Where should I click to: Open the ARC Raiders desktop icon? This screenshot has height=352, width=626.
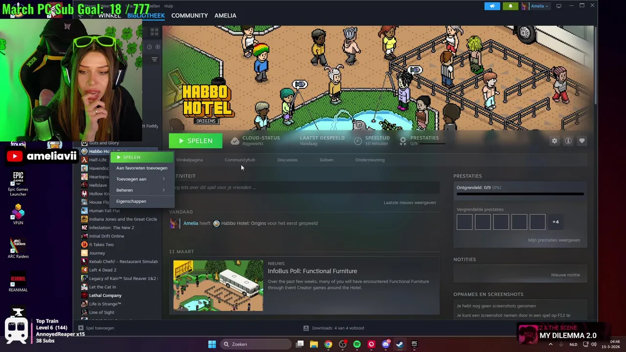(x=18, y=248)
